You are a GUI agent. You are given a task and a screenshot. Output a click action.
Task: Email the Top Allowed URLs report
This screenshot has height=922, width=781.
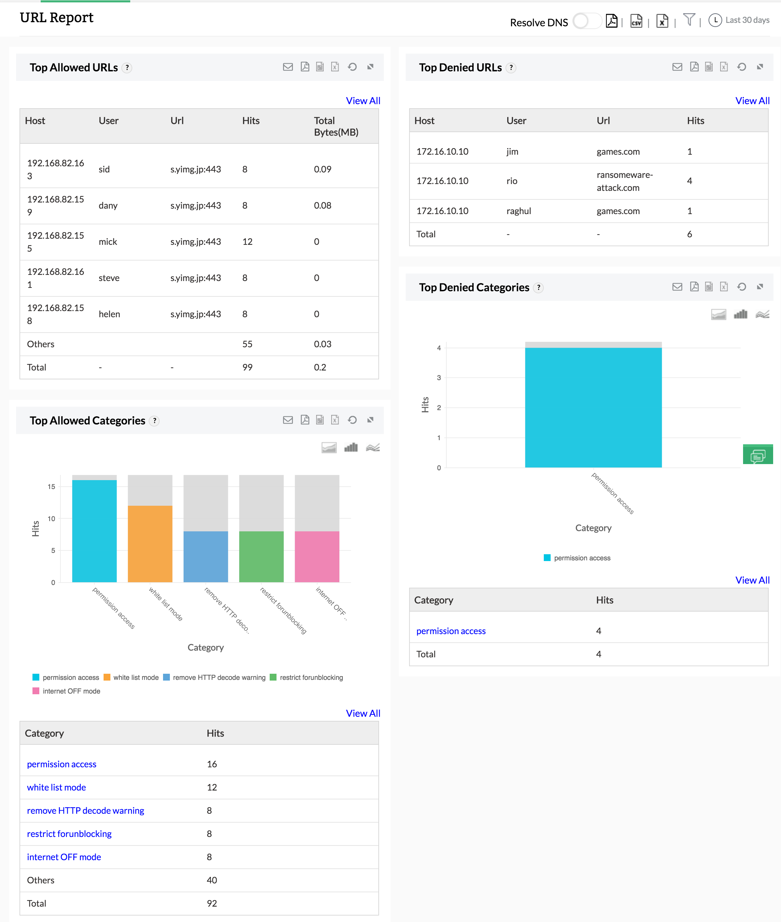(x=288, y=67)
